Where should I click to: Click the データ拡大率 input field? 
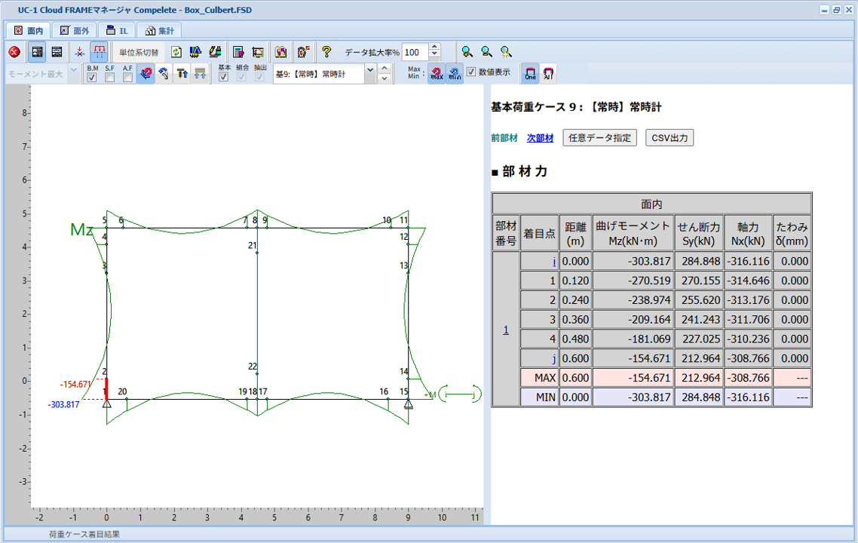tap(415, 52)
